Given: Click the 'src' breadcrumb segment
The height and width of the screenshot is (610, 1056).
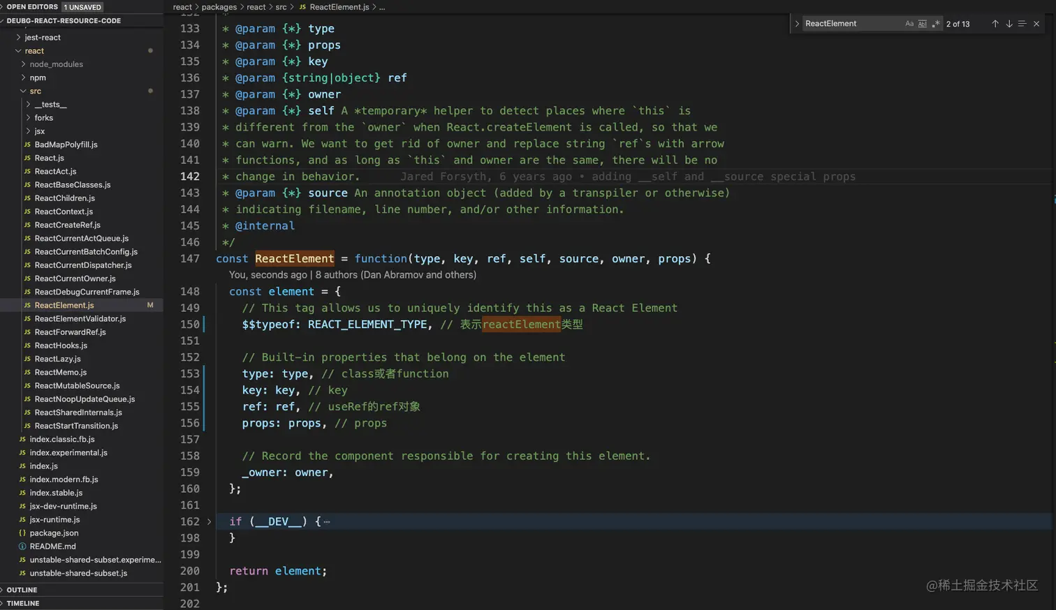Looking at the screenshot, I should pos(281,7).
